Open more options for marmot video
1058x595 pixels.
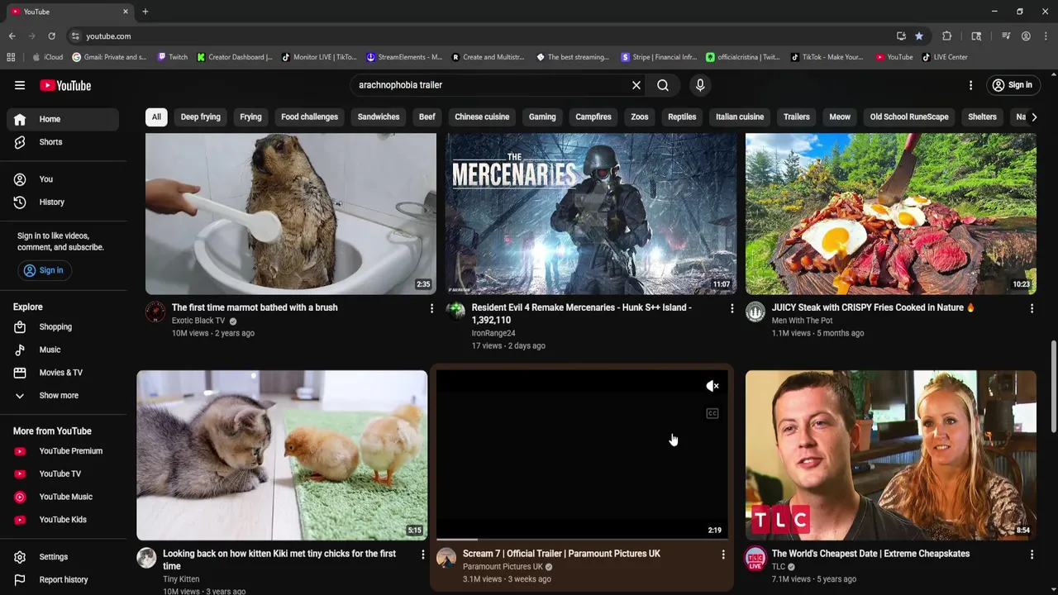tap(431, 308)
